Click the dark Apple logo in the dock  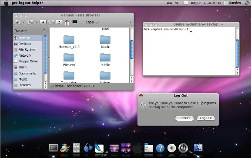pos(137,148)
